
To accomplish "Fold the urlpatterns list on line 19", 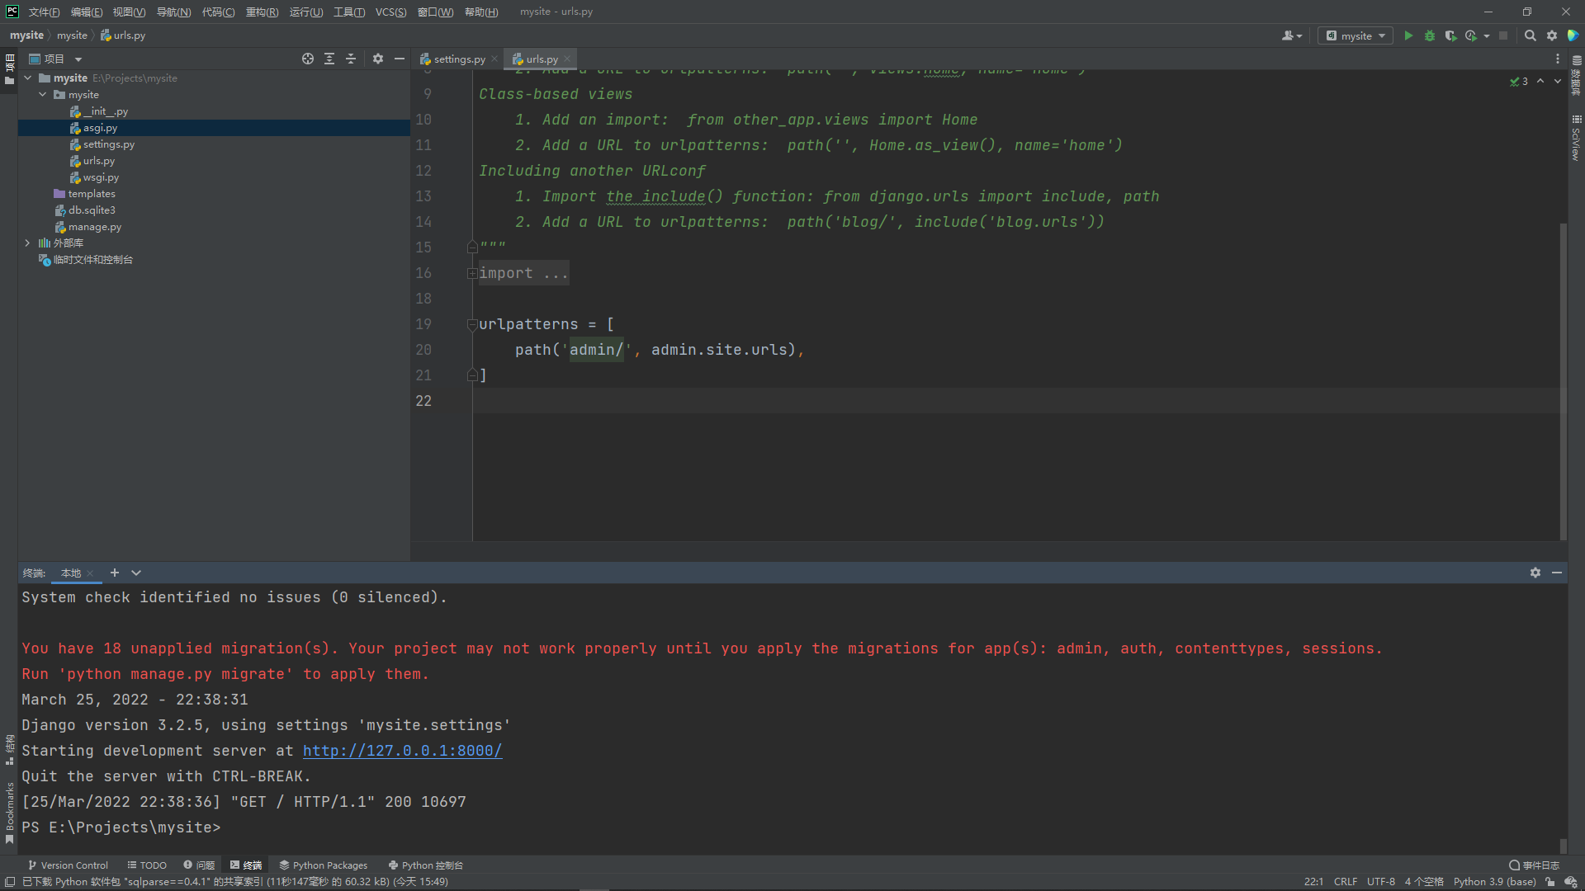I will (x=472, y=324).
